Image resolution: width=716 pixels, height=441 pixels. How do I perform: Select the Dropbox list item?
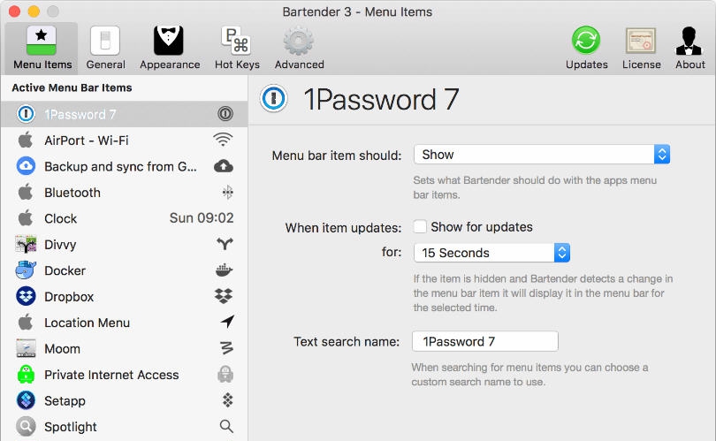pos(125,296)
